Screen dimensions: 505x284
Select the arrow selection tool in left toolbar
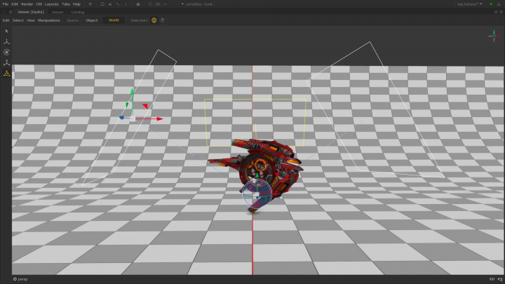[x=7, y=32]
